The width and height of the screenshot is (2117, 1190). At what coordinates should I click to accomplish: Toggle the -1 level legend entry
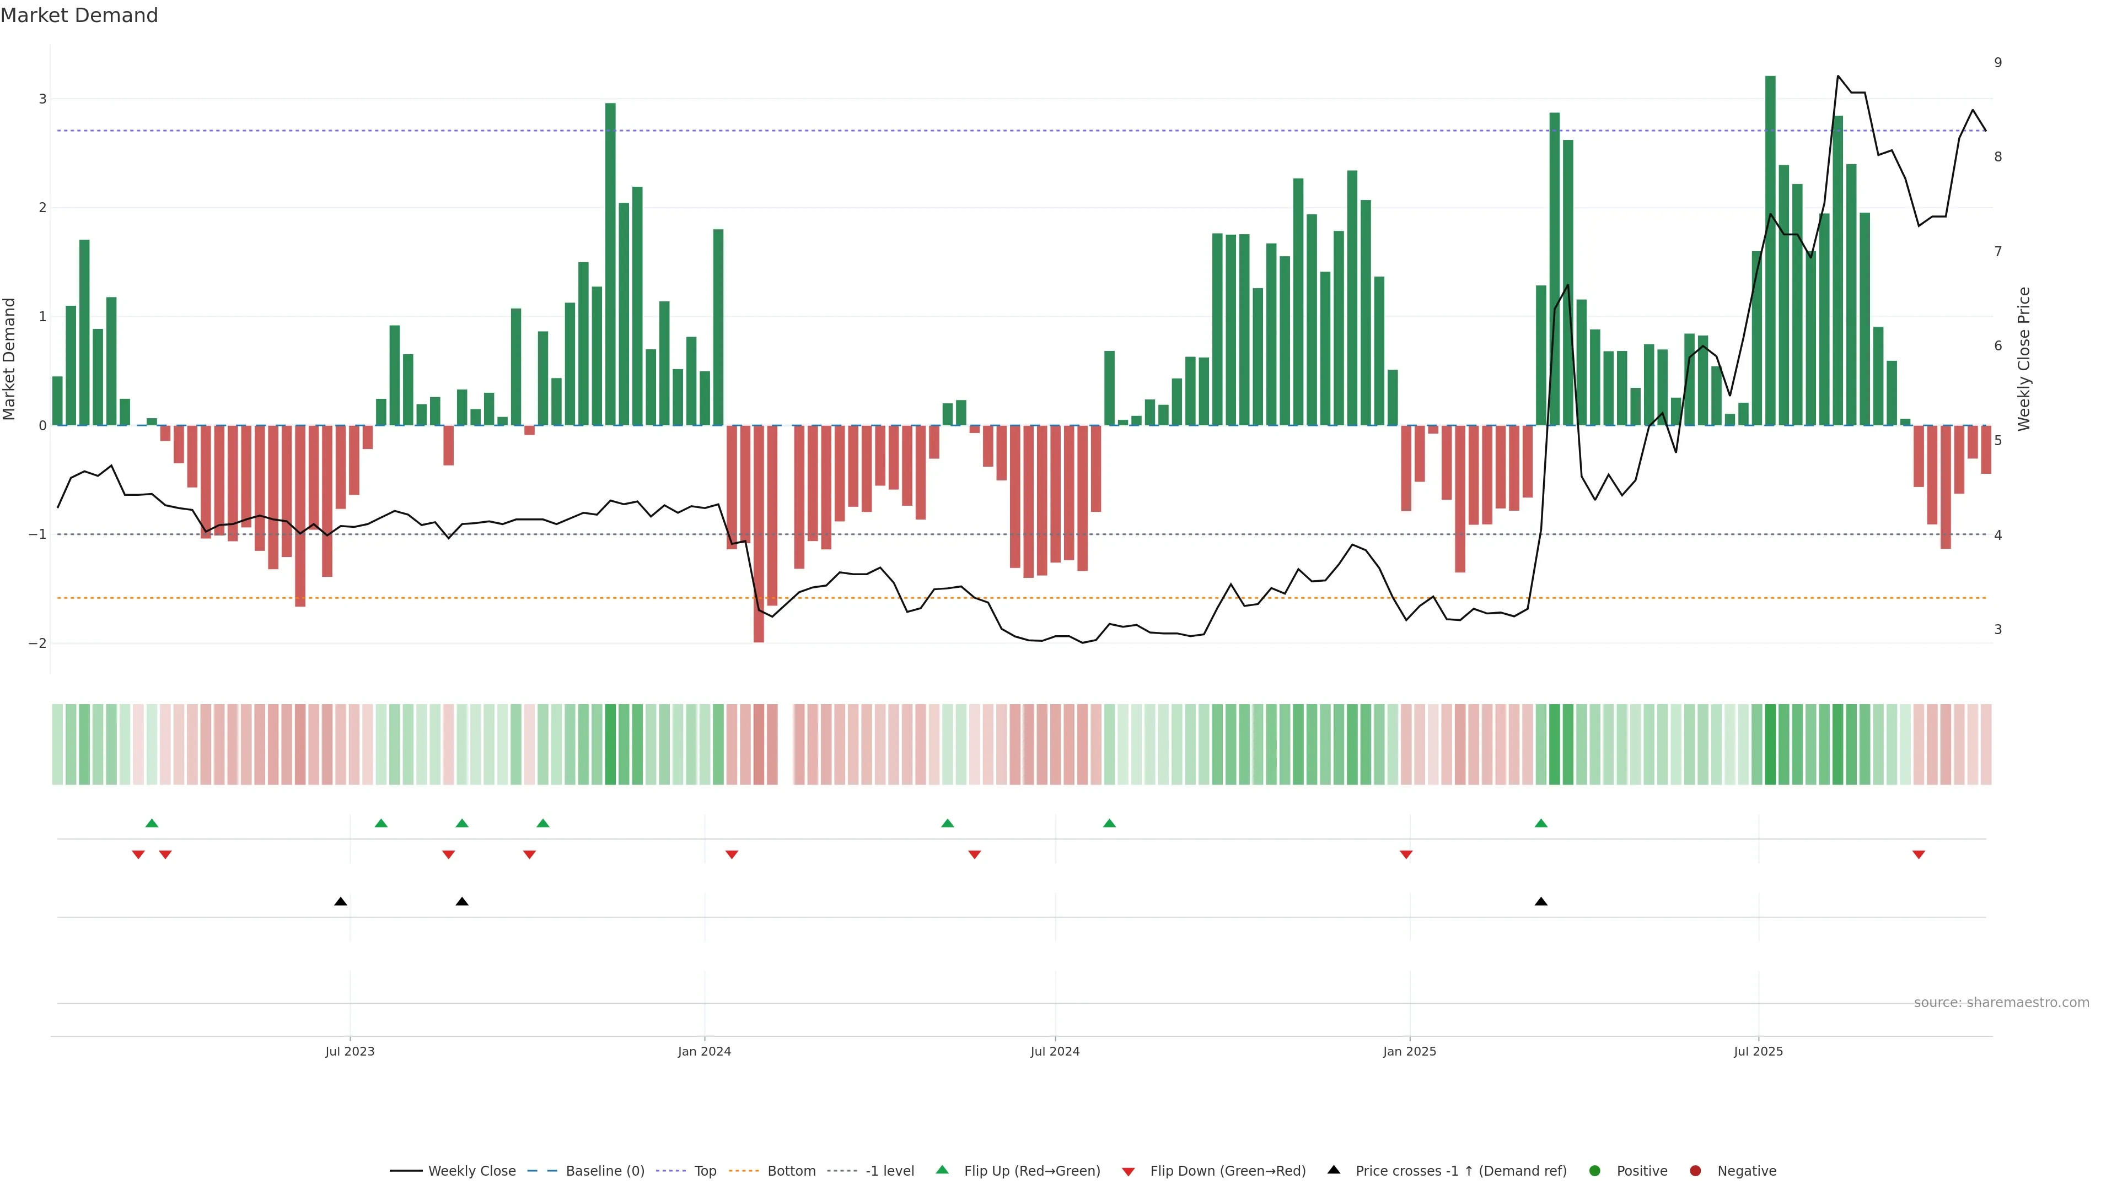[889, 1170]
